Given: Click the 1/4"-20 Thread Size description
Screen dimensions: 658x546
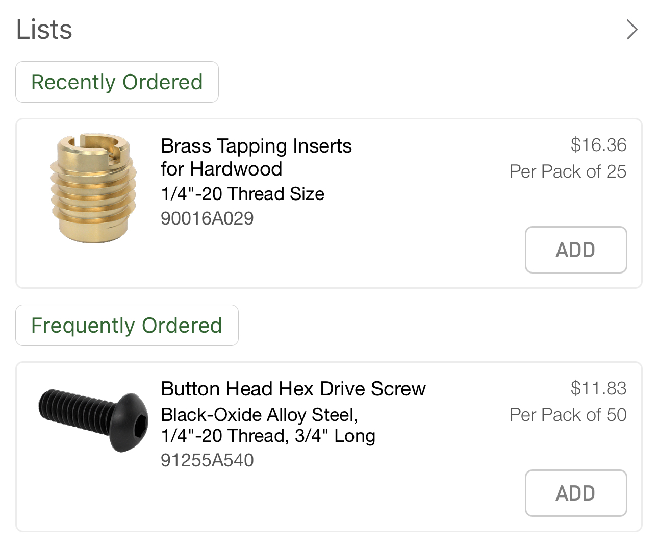Looking at the screenshot, I should pos(243,194).
